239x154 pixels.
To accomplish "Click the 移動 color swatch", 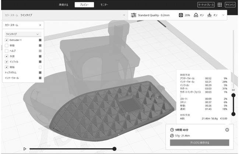I will [x=40, y=46].
